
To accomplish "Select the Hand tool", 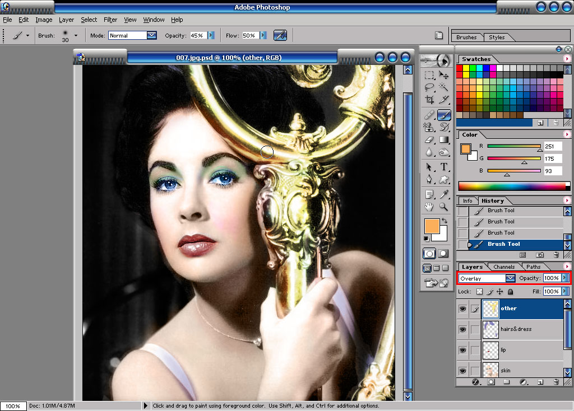I will pyautogui.click(x=429, y=207).
